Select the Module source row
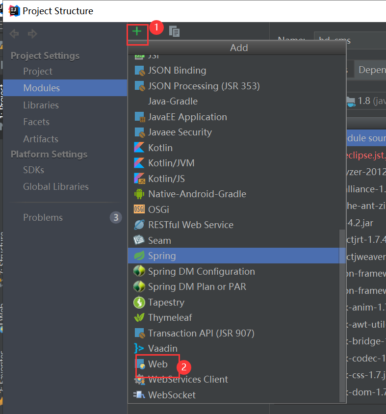Screen dimensions: 386x414 (x=366, y=138)
